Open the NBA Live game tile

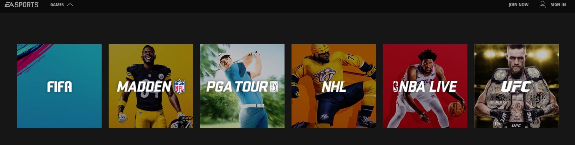point(425,86)
